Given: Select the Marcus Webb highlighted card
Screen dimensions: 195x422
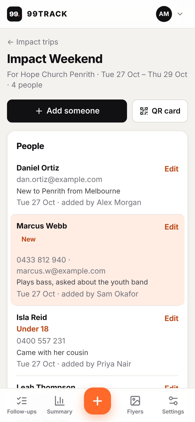Looking at the screenshot, I should tap(97, 260).
